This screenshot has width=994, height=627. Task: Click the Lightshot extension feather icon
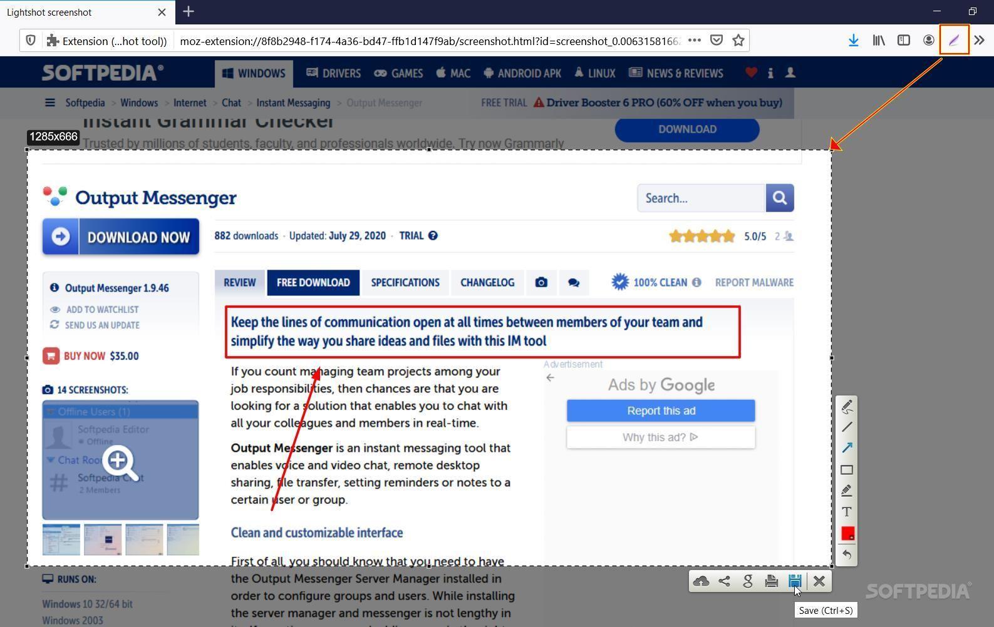954,40
